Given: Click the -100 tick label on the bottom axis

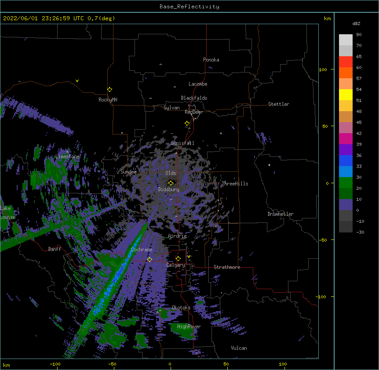Looking at the screenshot, I should tap(55, 364).
